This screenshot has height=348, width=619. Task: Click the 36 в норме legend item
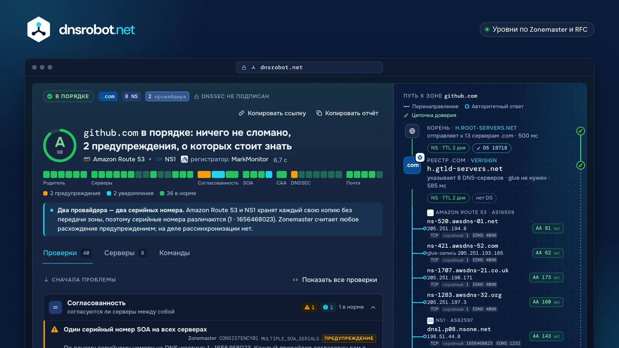178,193
